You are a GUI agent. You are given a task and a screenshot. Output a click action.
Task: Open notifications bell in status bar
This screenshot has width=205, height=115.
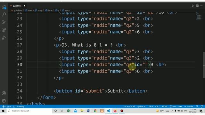point(202,106)
